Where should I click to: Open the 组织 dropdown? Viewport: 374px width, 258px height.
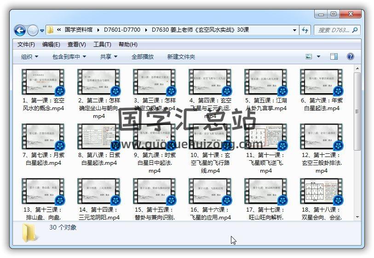[x=29, y=56]
